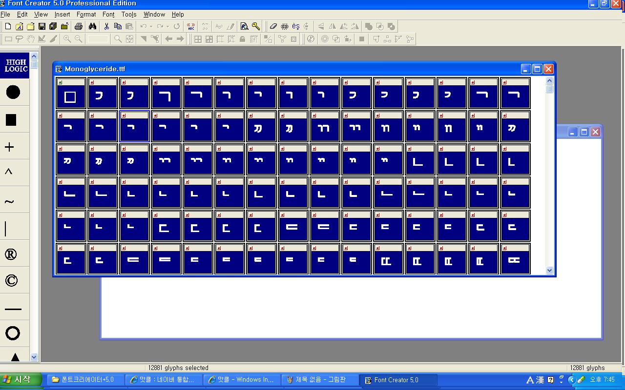This screenshot has height=390, width=625.
Task: Open Find using the binoculars icon
Action: pyautogui.click(x=92, y=26)
